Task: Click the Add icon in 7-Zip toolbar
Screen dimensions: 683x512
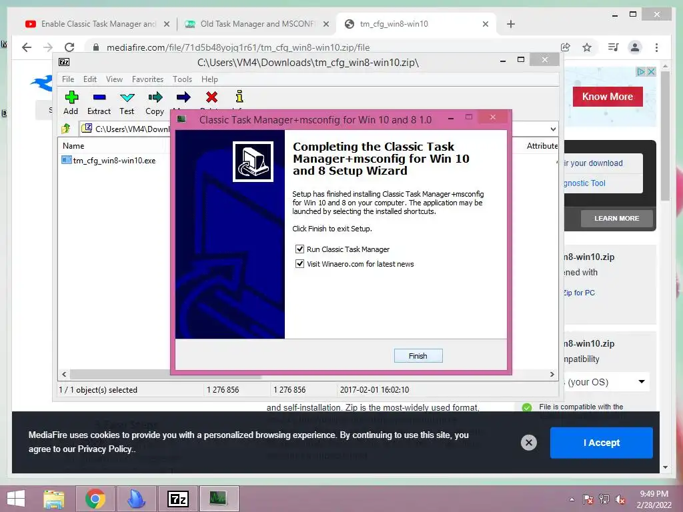Action: click(71, 97)
